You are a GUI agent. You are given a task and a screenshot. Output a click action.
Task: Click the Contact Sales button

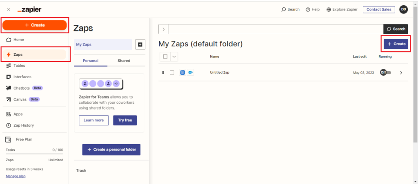pos(379,9)
